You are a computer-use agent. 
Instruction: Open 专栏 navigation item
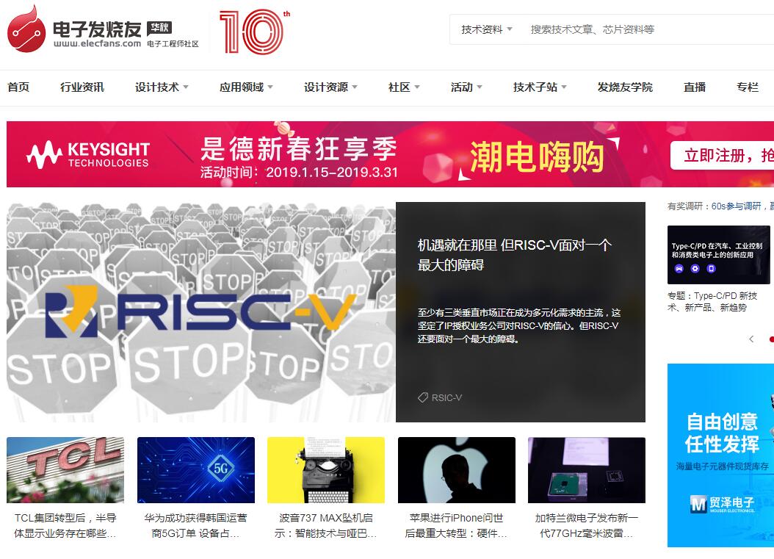pyautogui.click(x=748, y=87)
